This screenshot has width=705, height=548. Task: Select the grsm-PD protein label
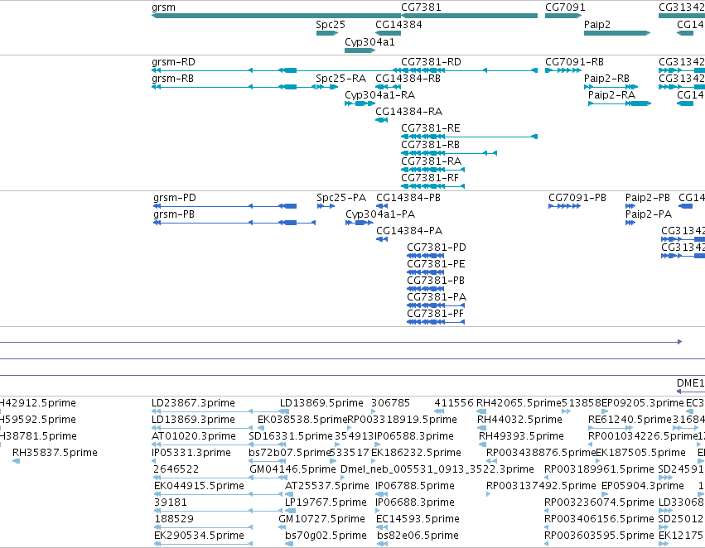(175, 198)
